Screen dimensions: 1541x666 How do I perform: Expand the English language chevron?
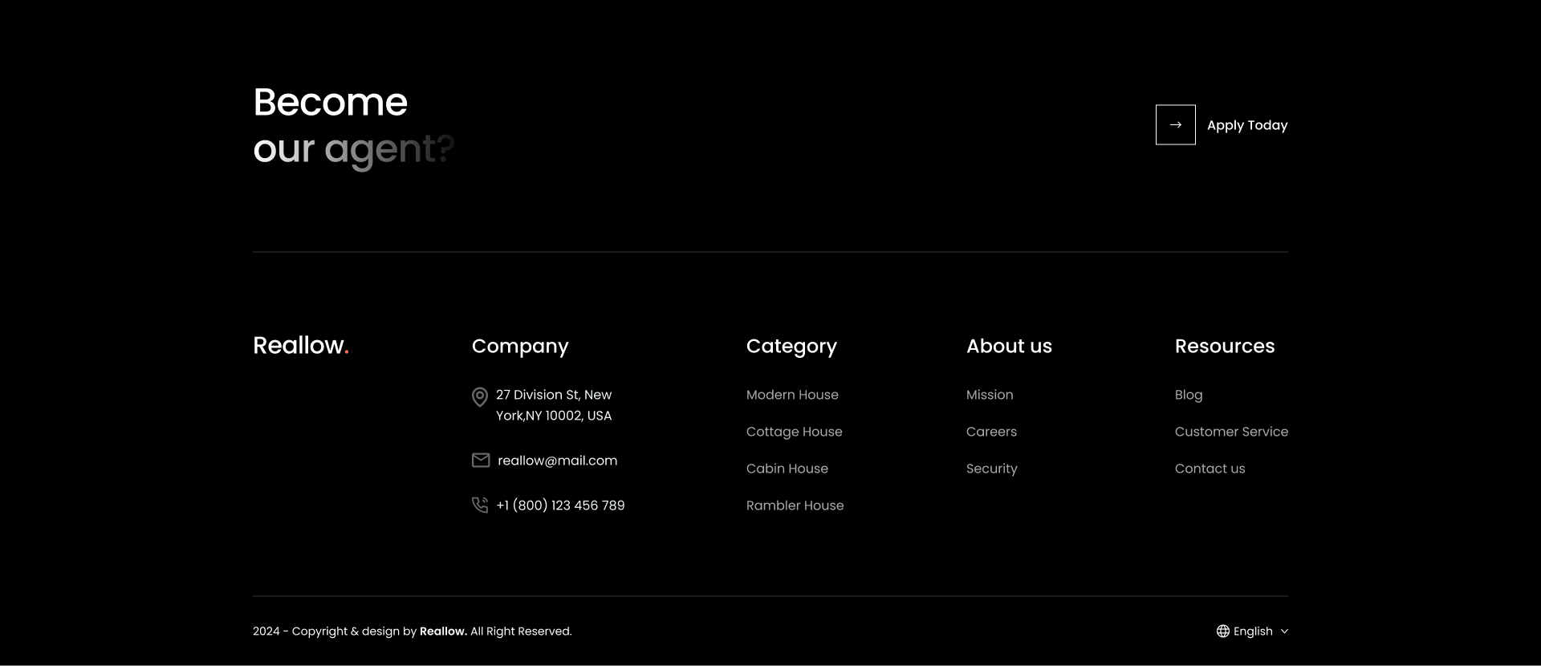[1284, 631]
